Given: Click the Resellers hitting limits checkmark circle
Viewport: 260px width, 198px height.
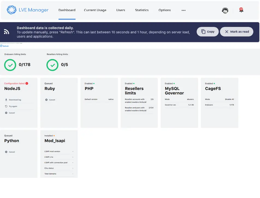Looking at the screenshot, I should [52, 65].
